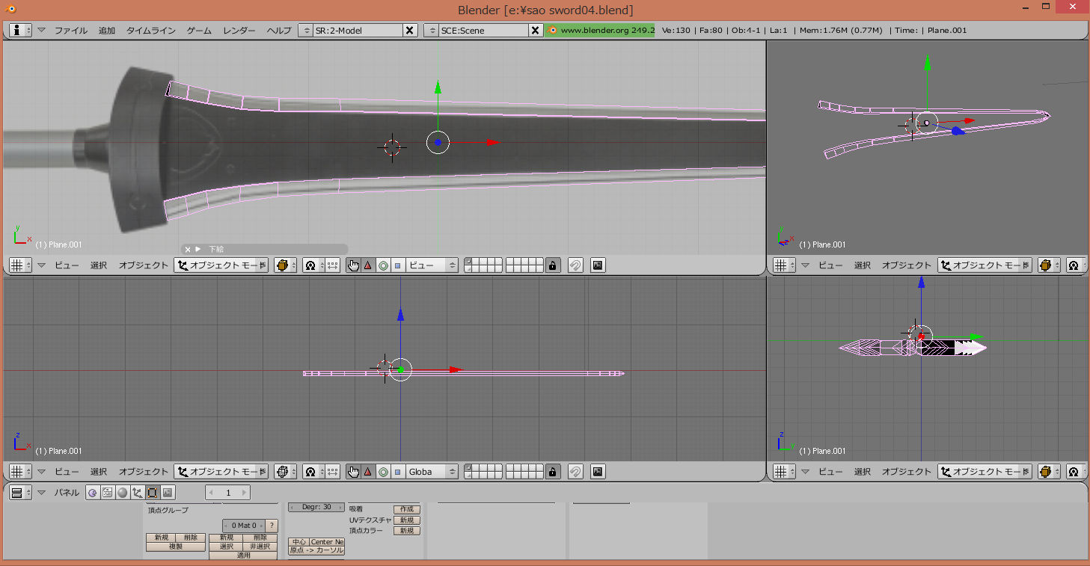Viewport: 1090px width, 566px height.
Task: Open the 追加 menu
Action: click(x=107, y=31)
